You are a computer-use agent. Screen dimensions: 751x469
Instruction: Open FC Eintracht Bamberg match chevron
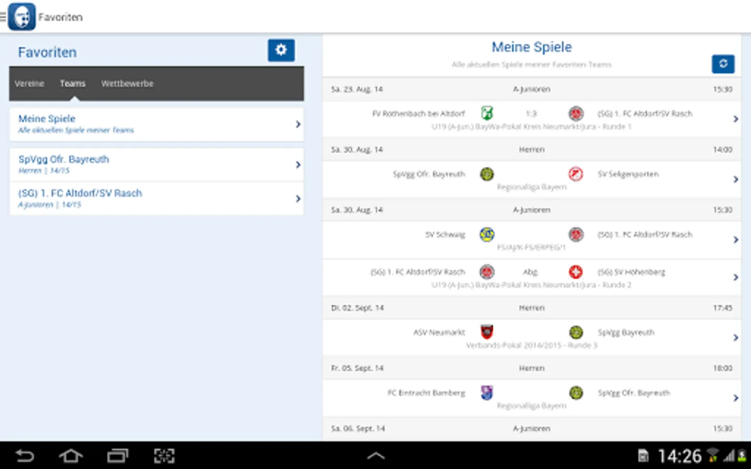(735, 399)
